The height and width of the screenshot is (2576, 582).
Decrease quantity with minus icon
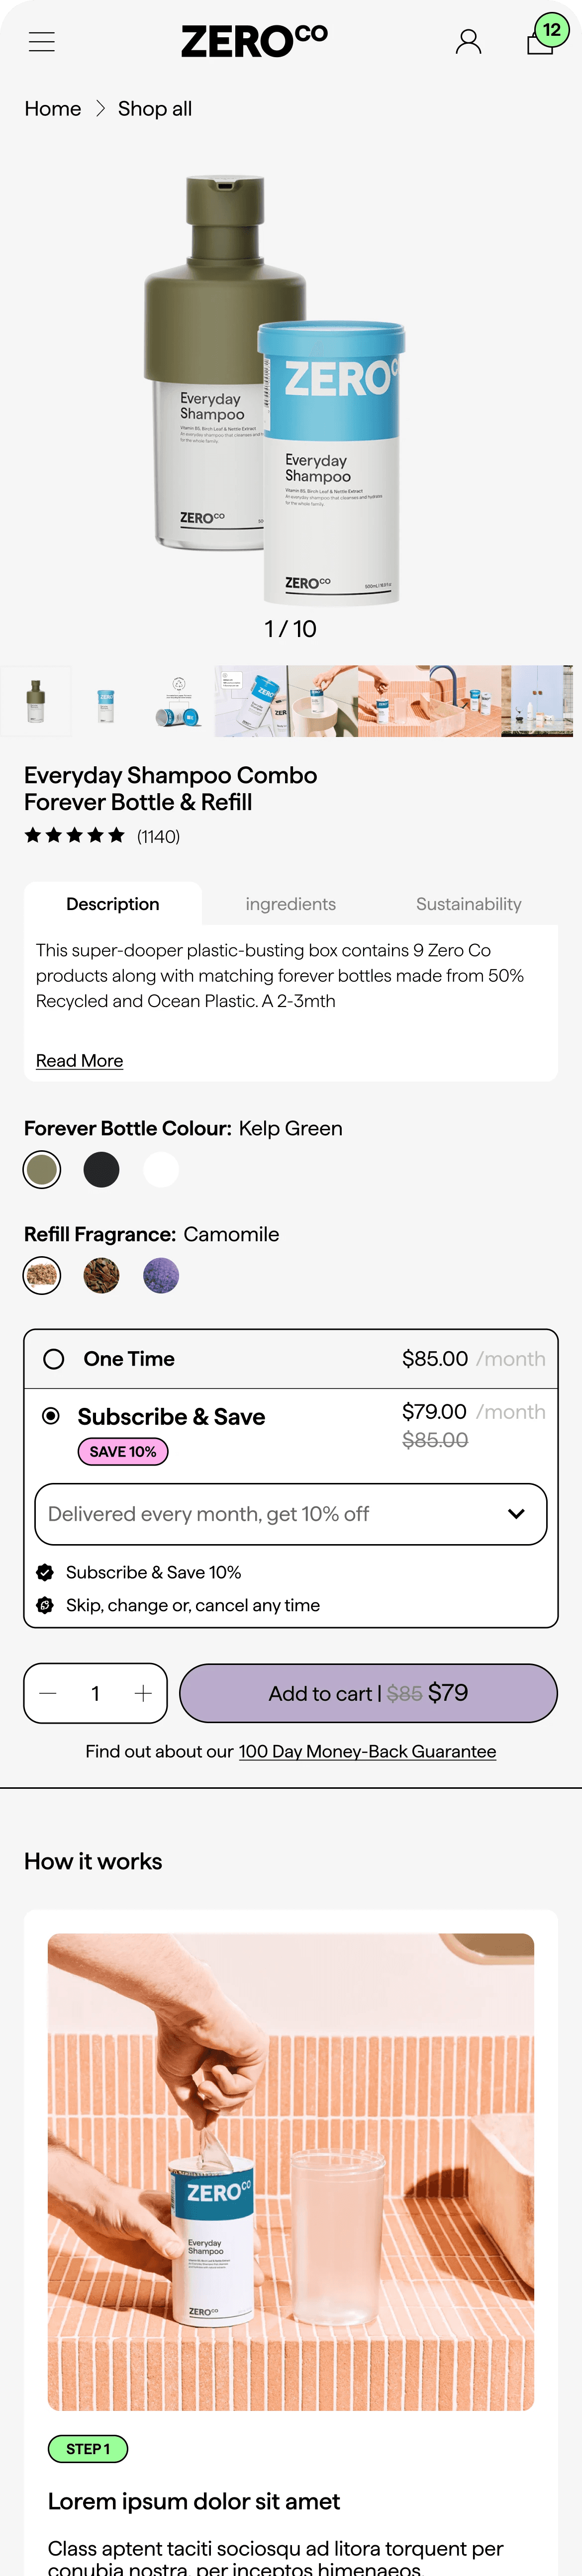pos(48,1693)
